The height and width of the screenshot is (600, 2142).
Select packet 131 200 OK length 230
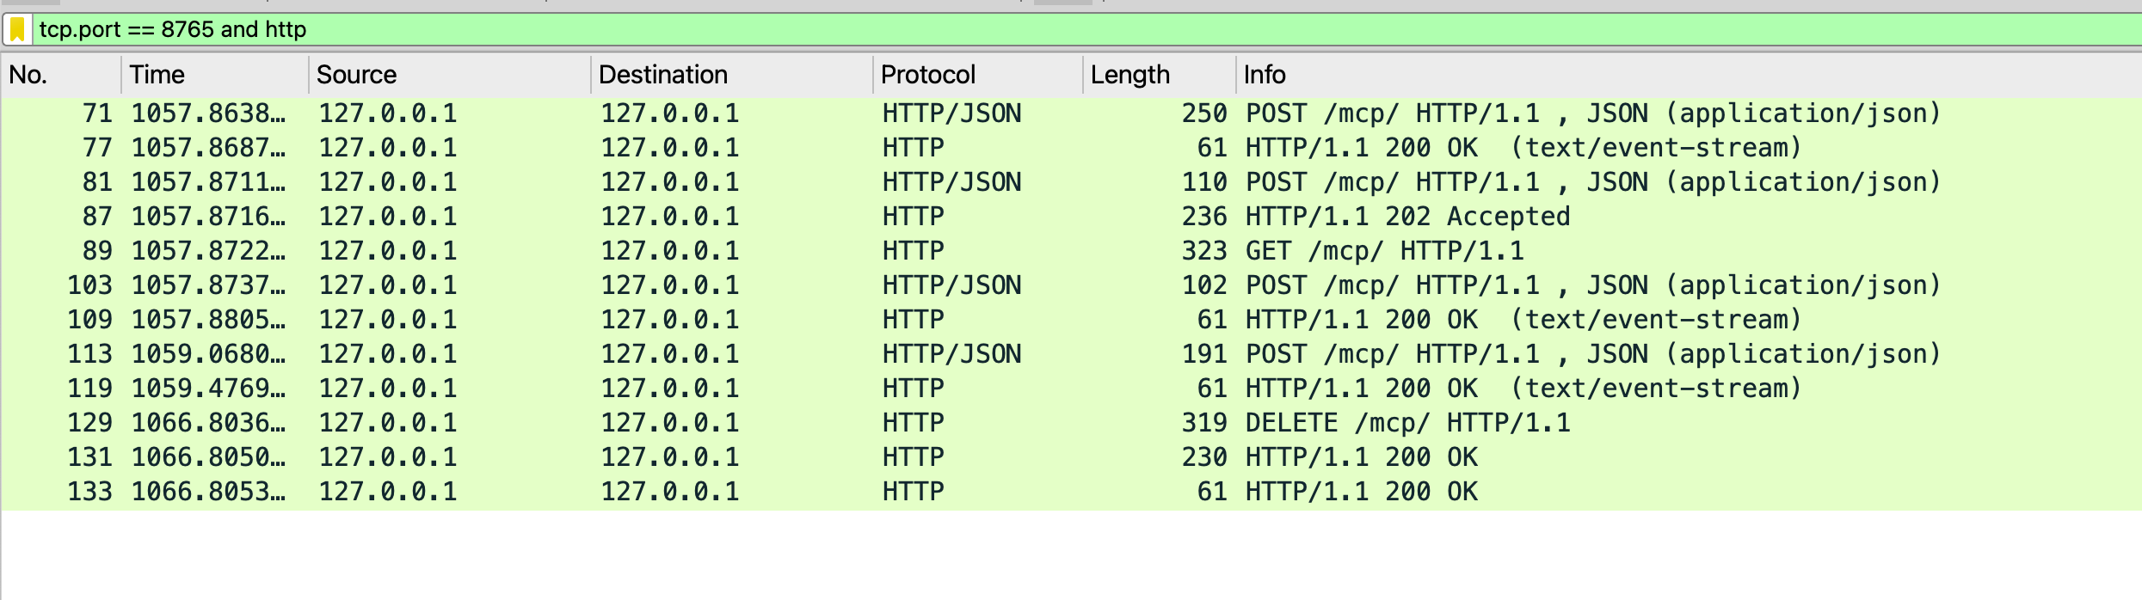click(1071, 457)
